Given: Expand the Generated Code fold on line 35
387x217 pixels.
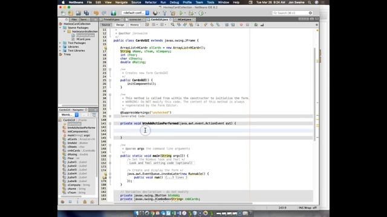Looking at the screenshot, I should click(x=110, y=116).
